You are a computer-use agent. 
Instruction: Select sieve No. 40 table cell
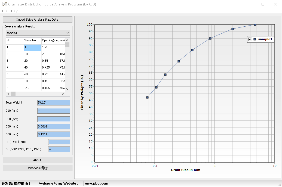(32, 67)
